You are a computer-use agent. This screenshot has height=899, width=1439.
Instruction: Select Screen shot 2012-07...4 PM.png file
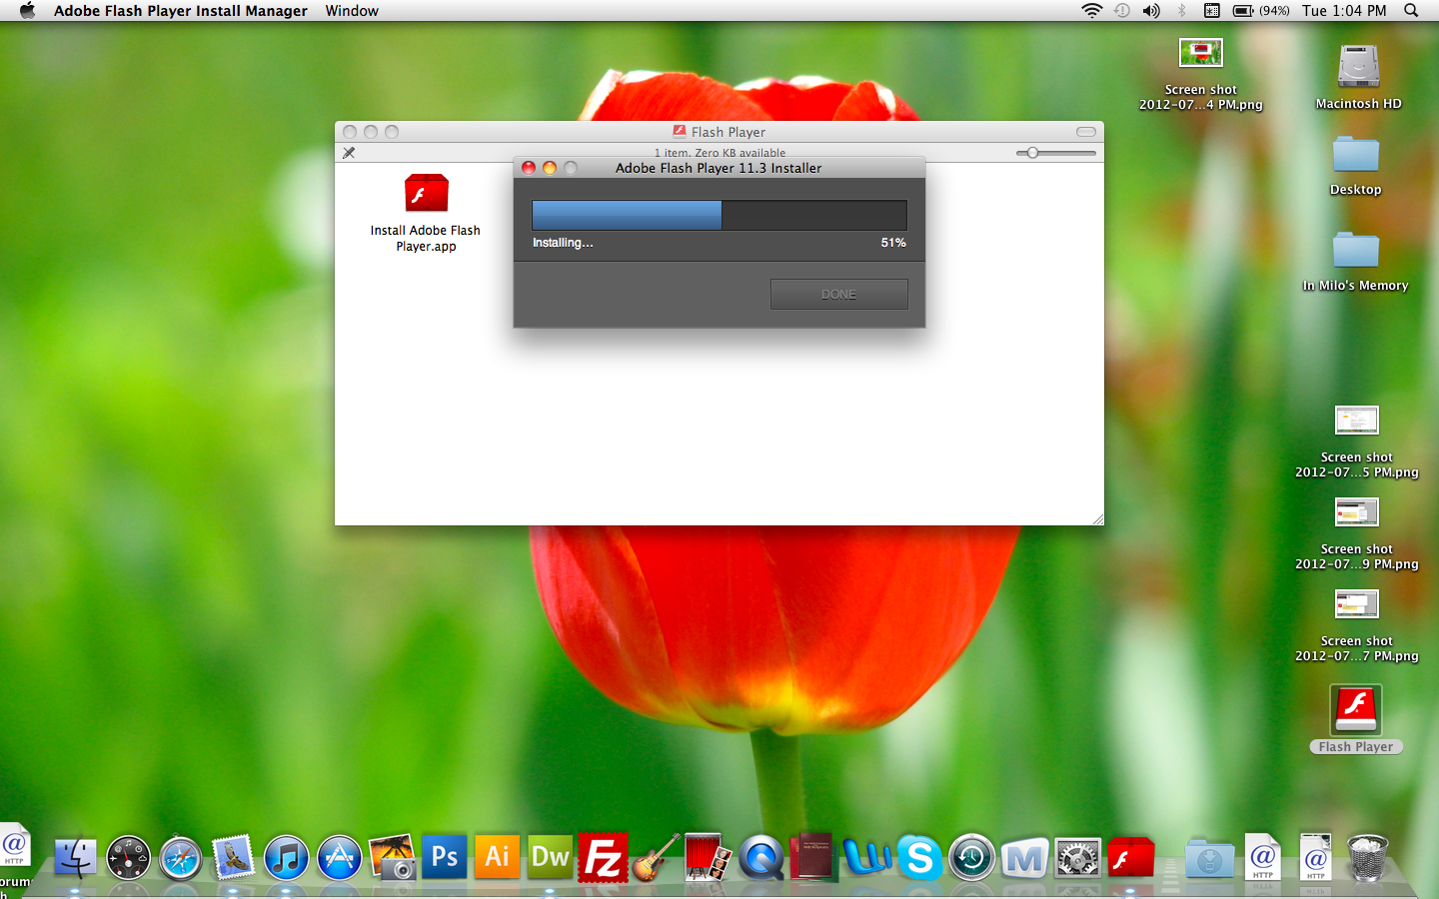1201,52
